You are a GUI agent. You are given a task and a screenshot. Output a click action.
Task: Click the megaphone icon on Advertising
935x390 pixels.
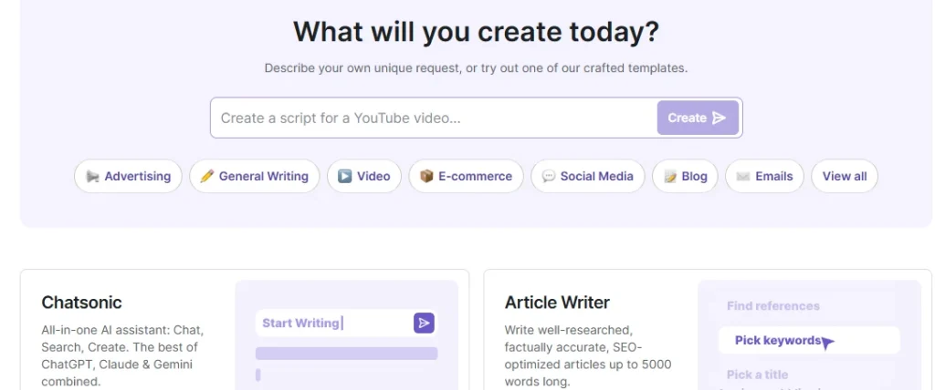click(x=92, y=176)
